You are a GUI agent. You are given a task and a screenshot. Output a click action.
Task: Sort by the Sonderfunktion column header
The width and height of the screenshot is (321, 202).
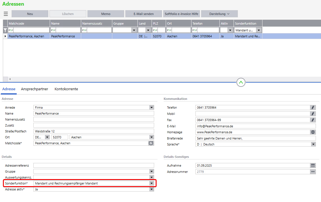[248, 23]
